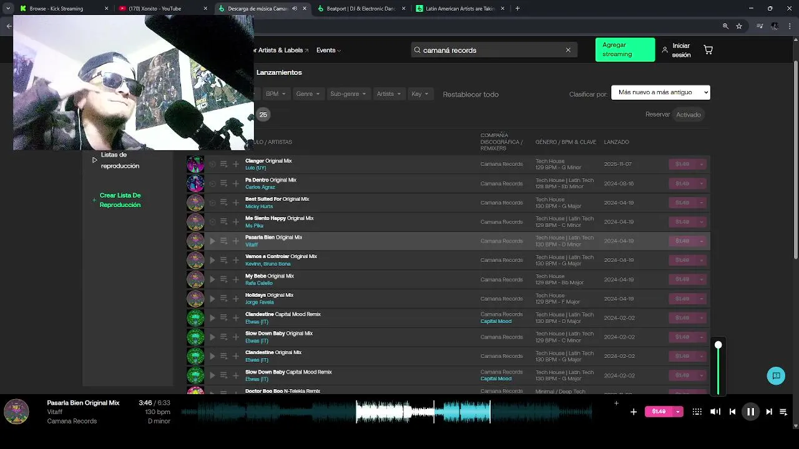Add current track to playlist from player

634,412
